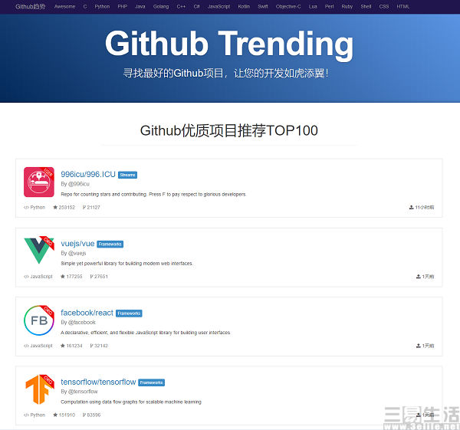
Task: Click update icon on vuejs/vue card
Action: point(419,277)
